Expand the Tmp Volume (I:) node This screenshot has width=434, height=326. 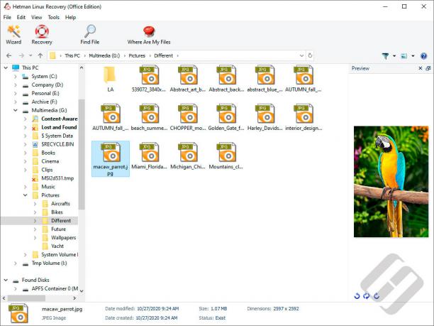tap(16, 263)
